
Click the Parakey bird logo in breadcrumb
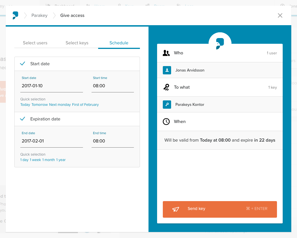(x=15, y=15)
